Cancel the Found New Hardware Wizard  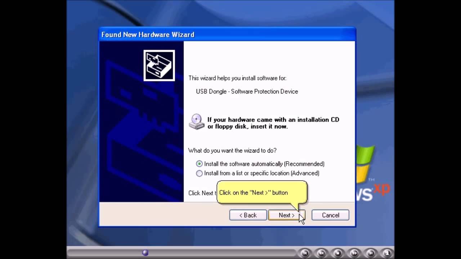coord(330,215)
